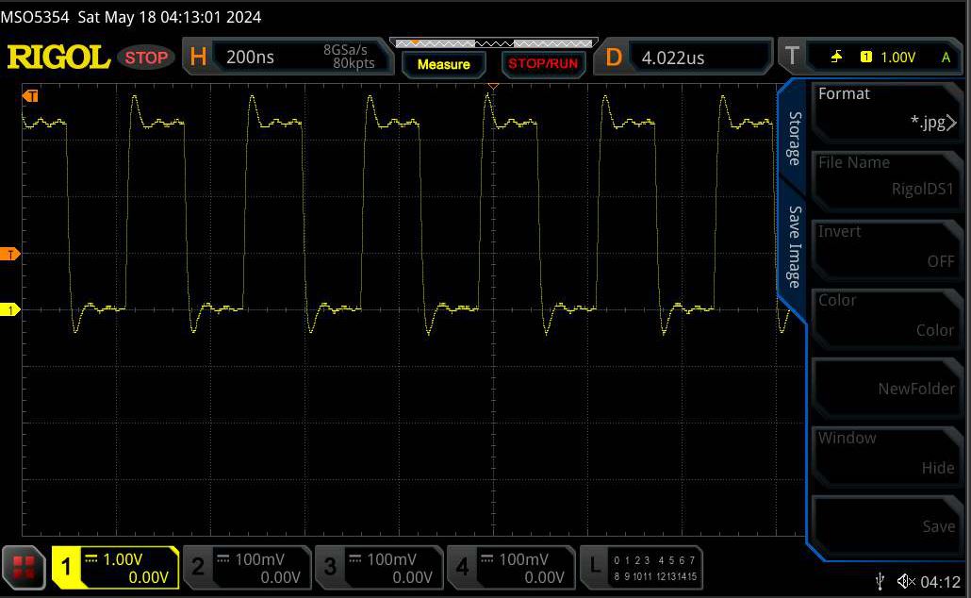The image size is (971, 598).
Task: Open the Format *.jpg selector
Action: pos(887,111)
